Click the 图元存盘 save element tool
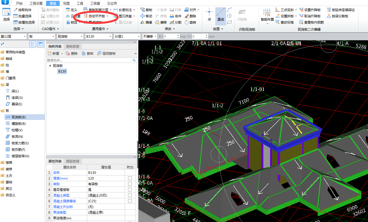Screen dimensions: 368x222 pyautogui.click(x=124, y=16)
